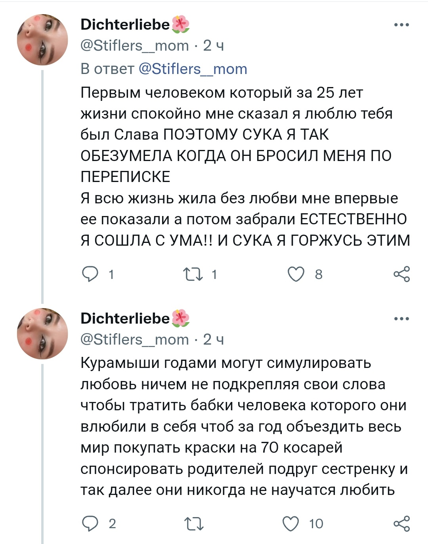
Task: Open more options menu on second tweet
Action: [x=401, y=319]
